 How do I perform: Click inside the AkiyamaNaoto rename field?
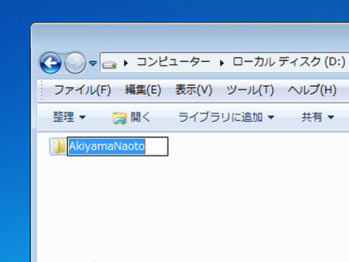[118, 146]
